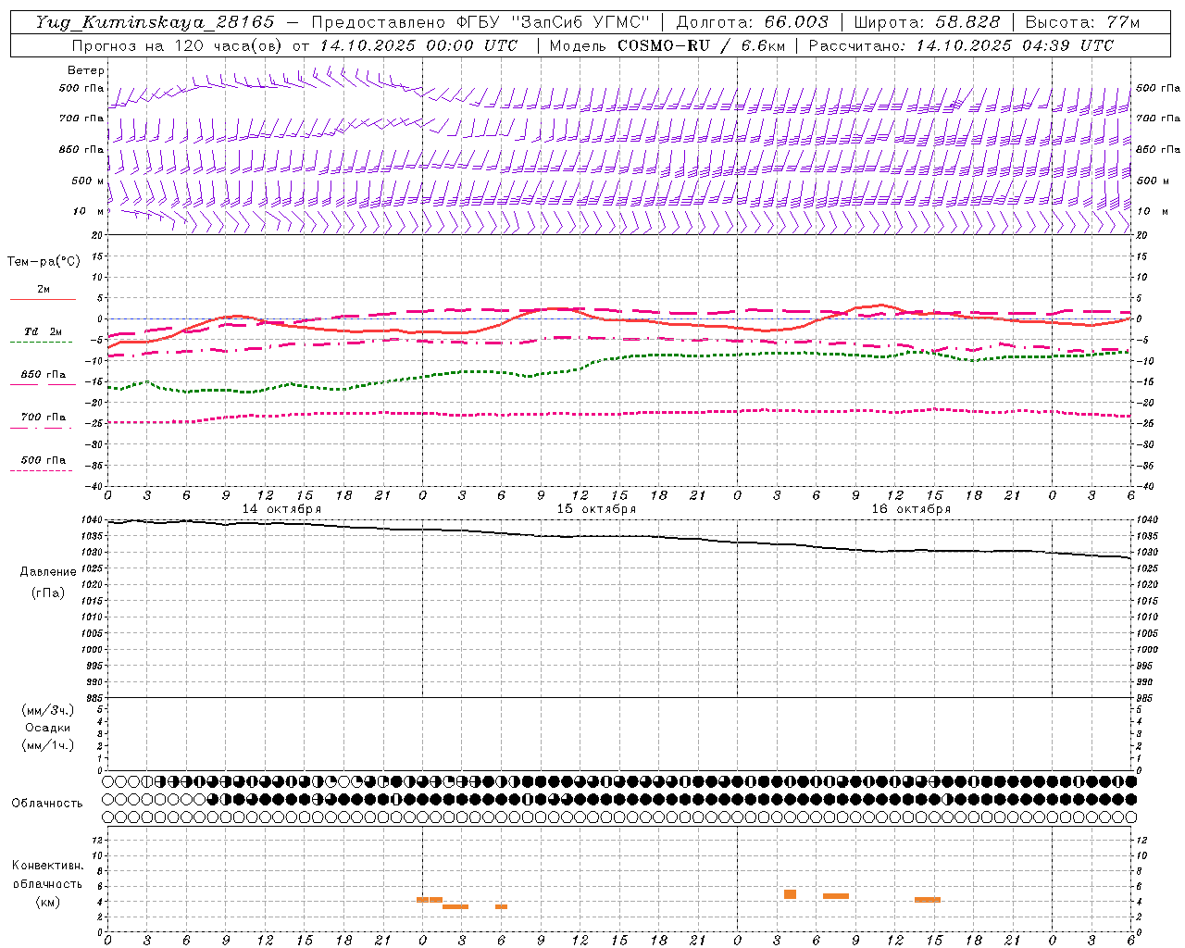Click the Осадки precipitation label
This screenshot has height=948, width=1185.
coord(48,728)
